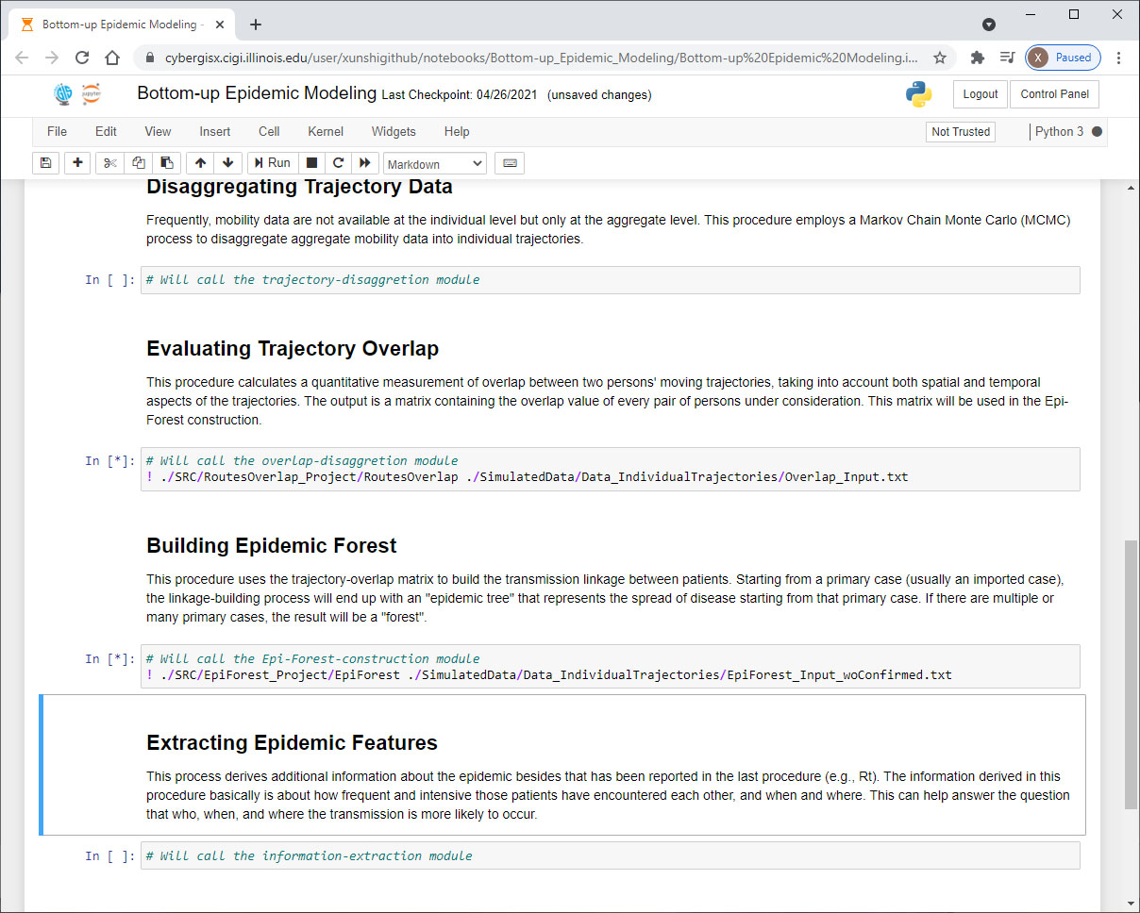Copy selected cells icon

click(139, 163)
